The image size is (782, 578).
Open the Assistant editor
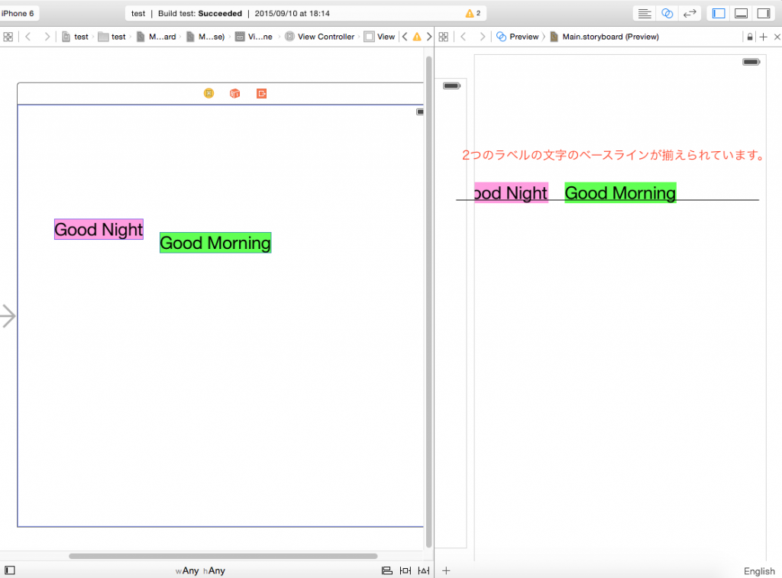[x=667, y=14]
